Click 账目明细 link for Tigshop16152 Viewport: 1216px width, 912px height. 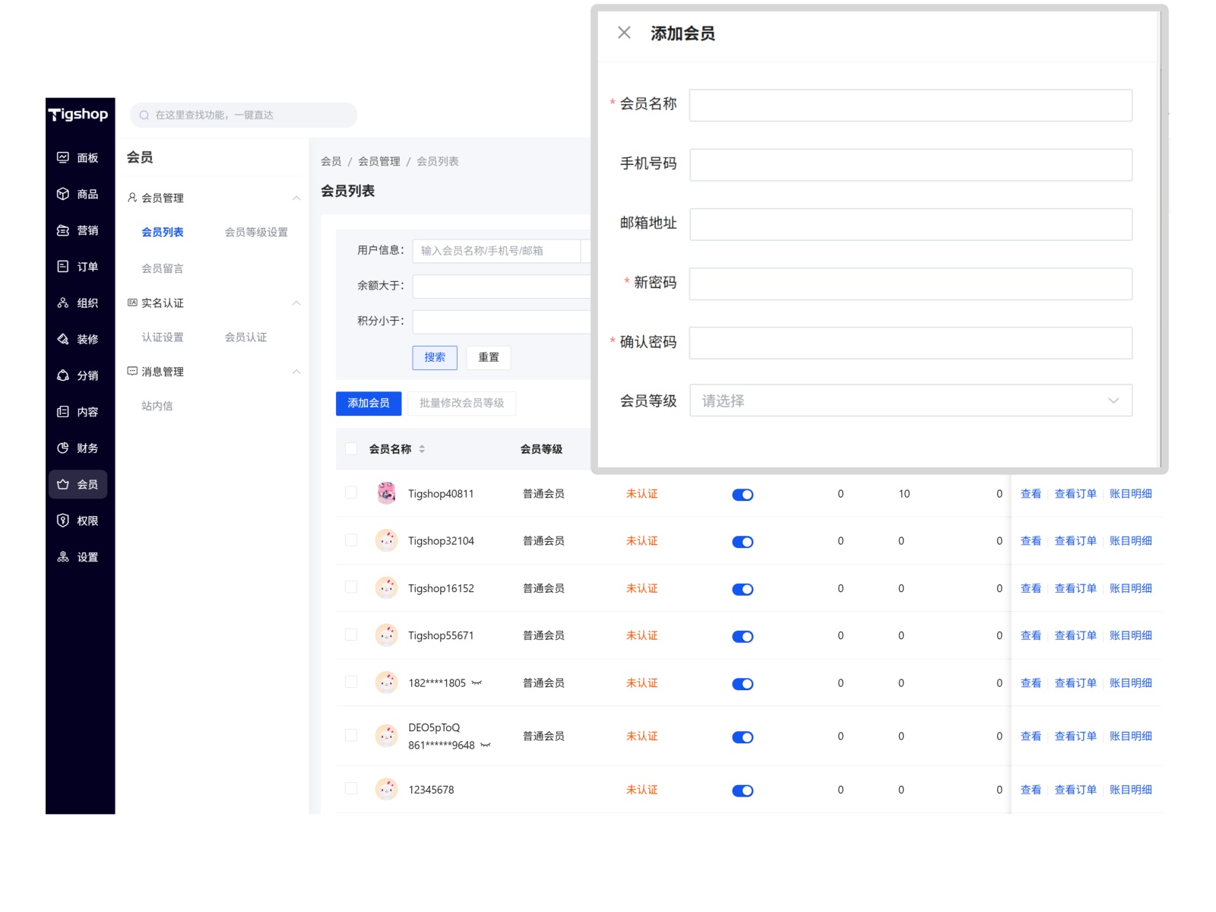pos(1130,588)
